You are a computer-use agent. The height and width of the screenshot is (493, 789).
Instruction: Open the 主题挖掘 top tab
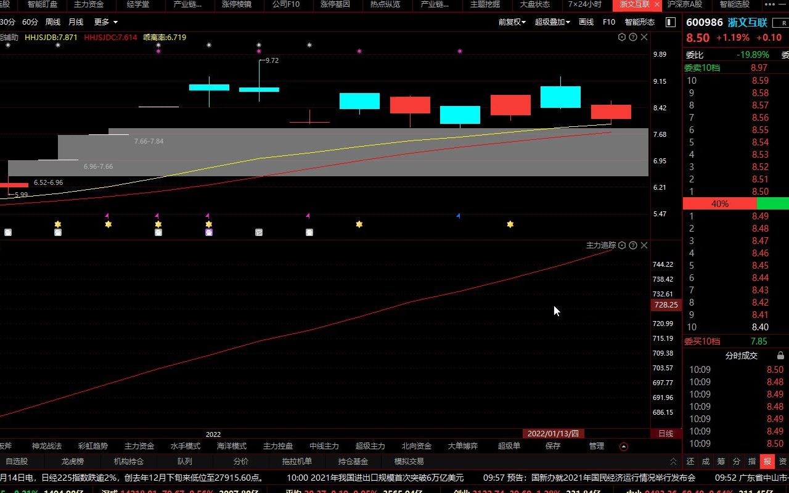[485, 4]
